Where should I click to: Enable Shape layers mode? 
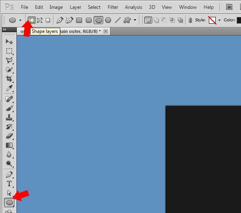tap(32, 20)
